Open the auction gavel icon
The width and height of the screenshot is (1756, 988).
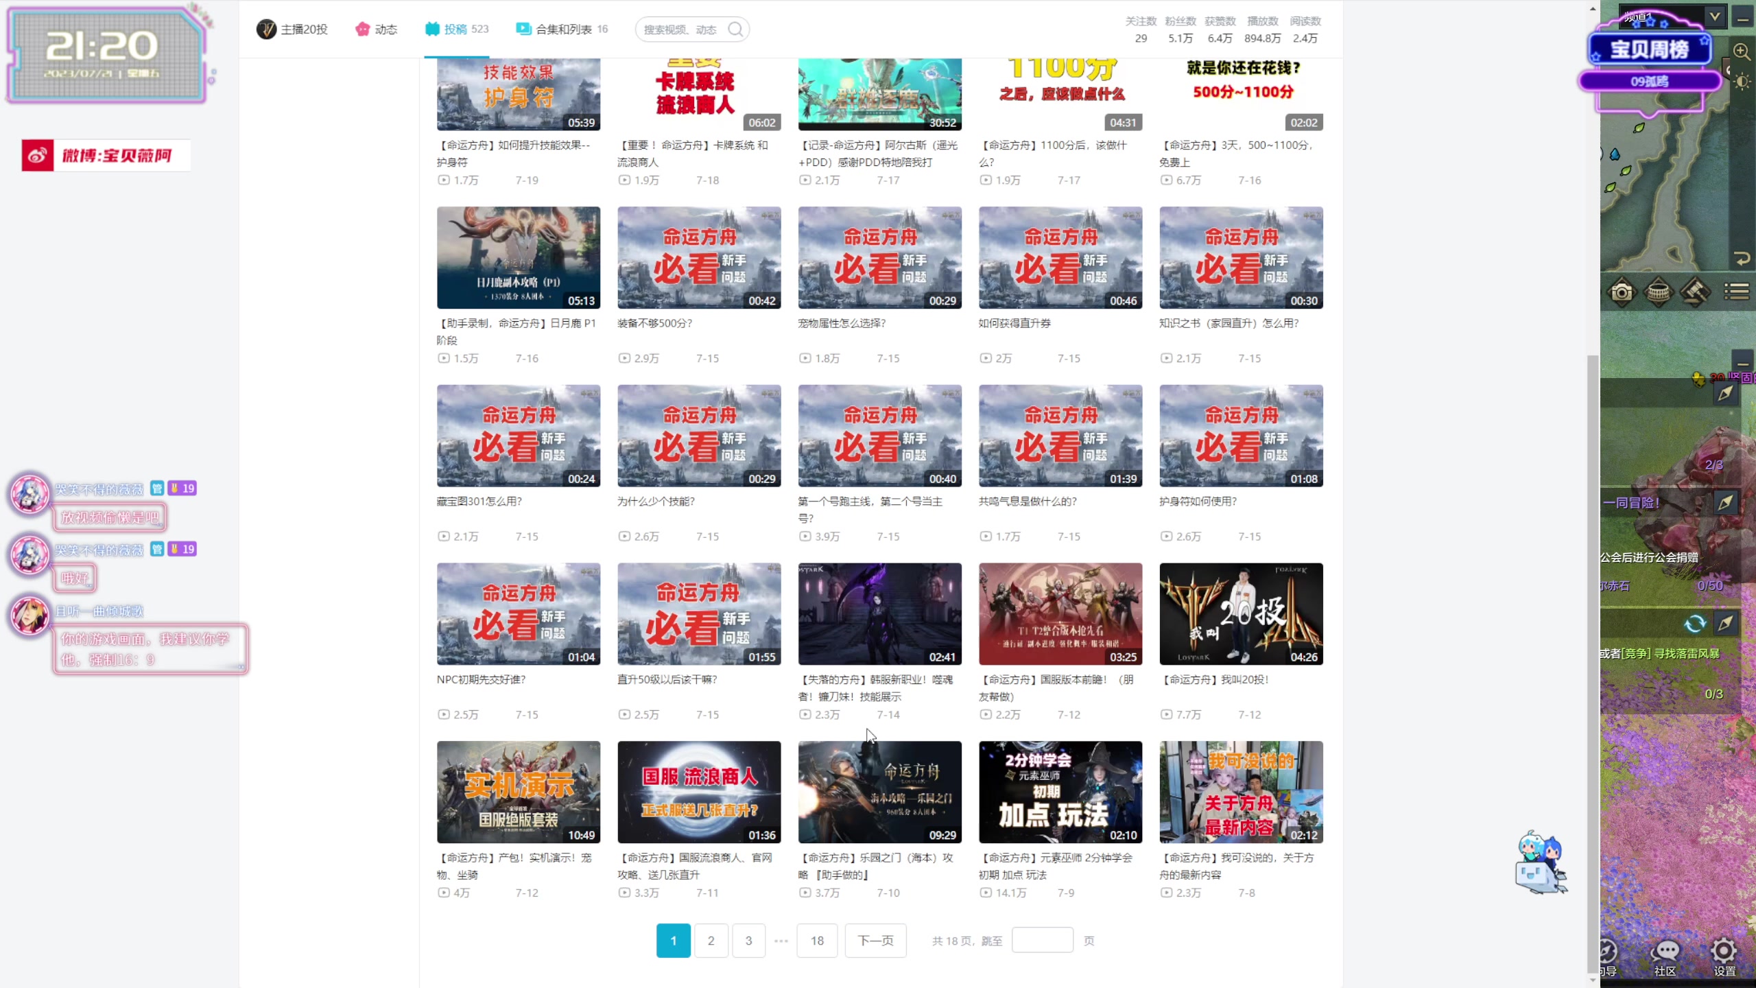[x=1696, y=292]
